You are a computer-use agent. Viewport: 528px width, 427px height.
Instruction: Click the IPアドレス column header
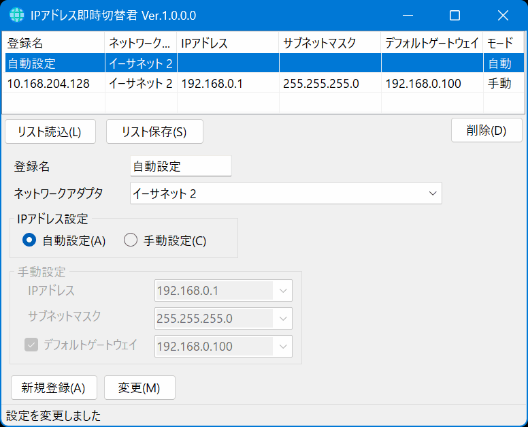click(x=228, y=43)
